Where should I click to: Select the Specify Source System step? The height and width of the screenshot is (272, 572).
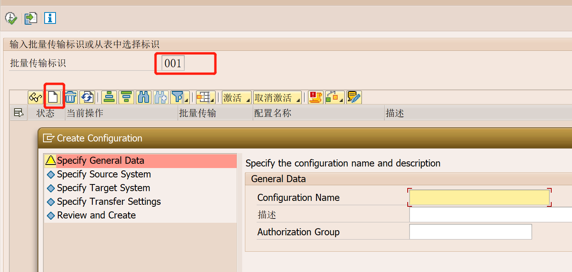(103, 174)
